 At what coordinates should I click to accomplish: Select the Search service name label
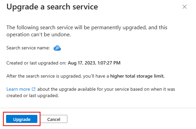[28, 48]
